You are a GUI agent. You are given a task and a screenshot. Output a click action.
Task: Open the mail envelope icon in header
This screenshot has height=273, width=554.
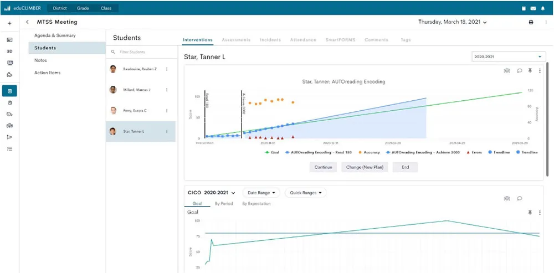tap(533, 8)
